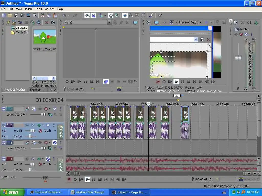Open Auto Ripple mode dropdown arrow

pos(105,16)
